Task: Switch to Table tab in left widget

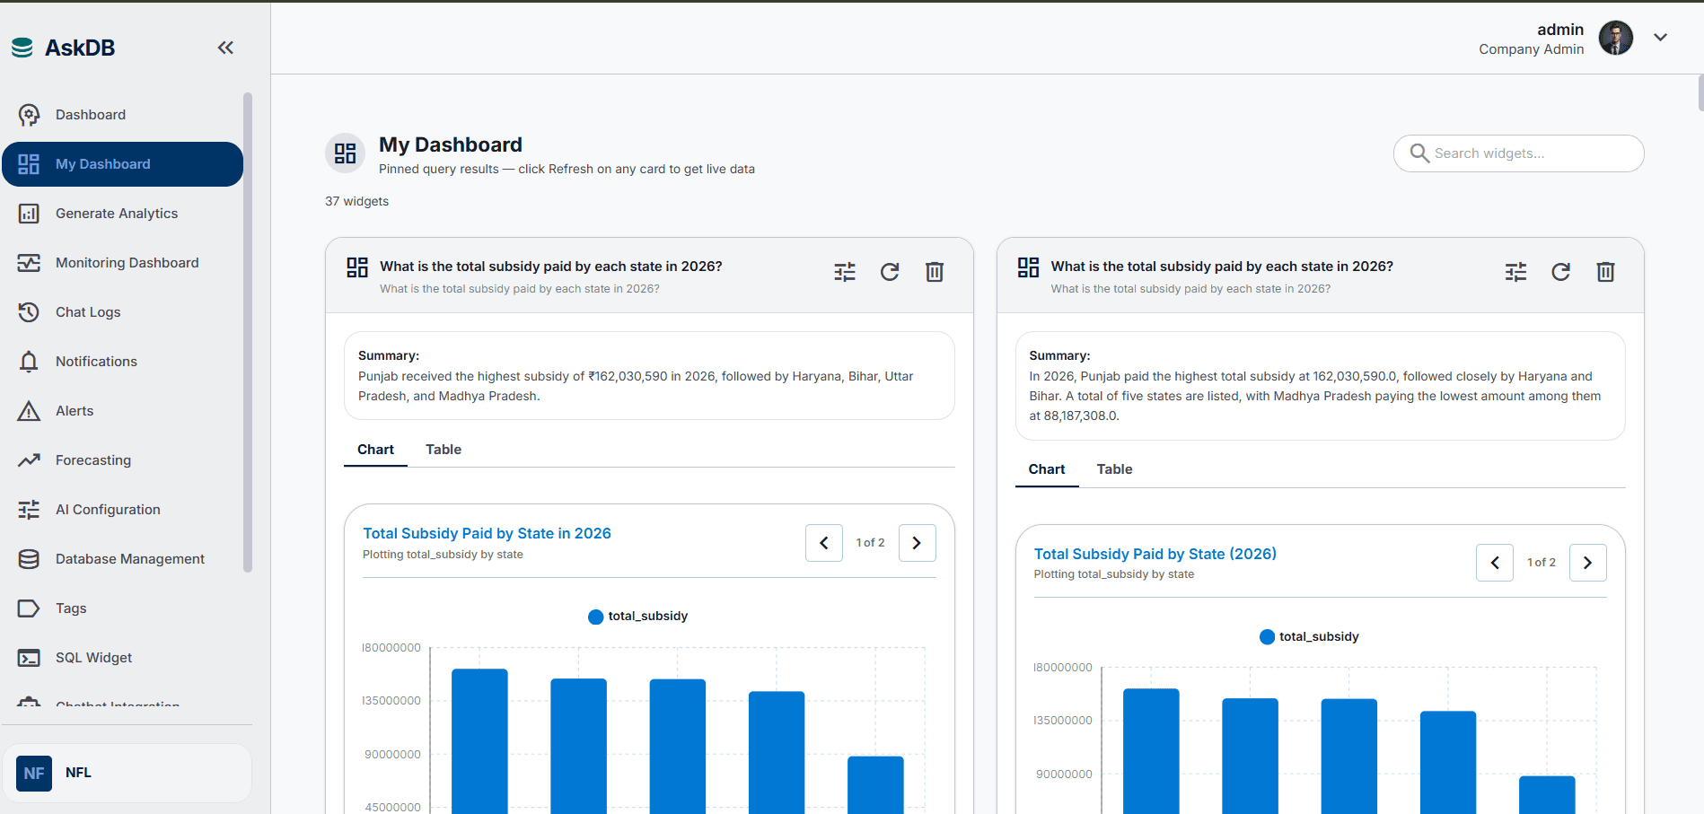Action: click(444, 450)
